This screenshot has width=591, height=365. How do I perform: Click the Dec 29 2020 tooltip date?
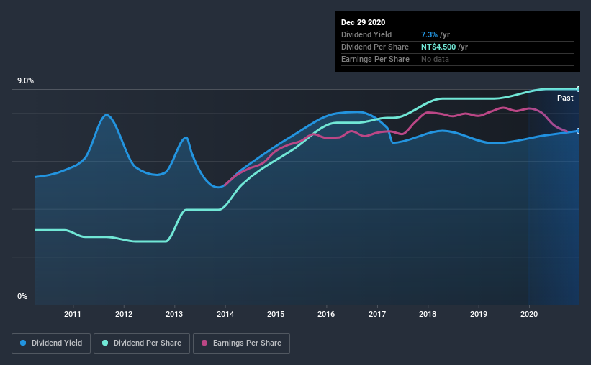(x=363, y=22)
